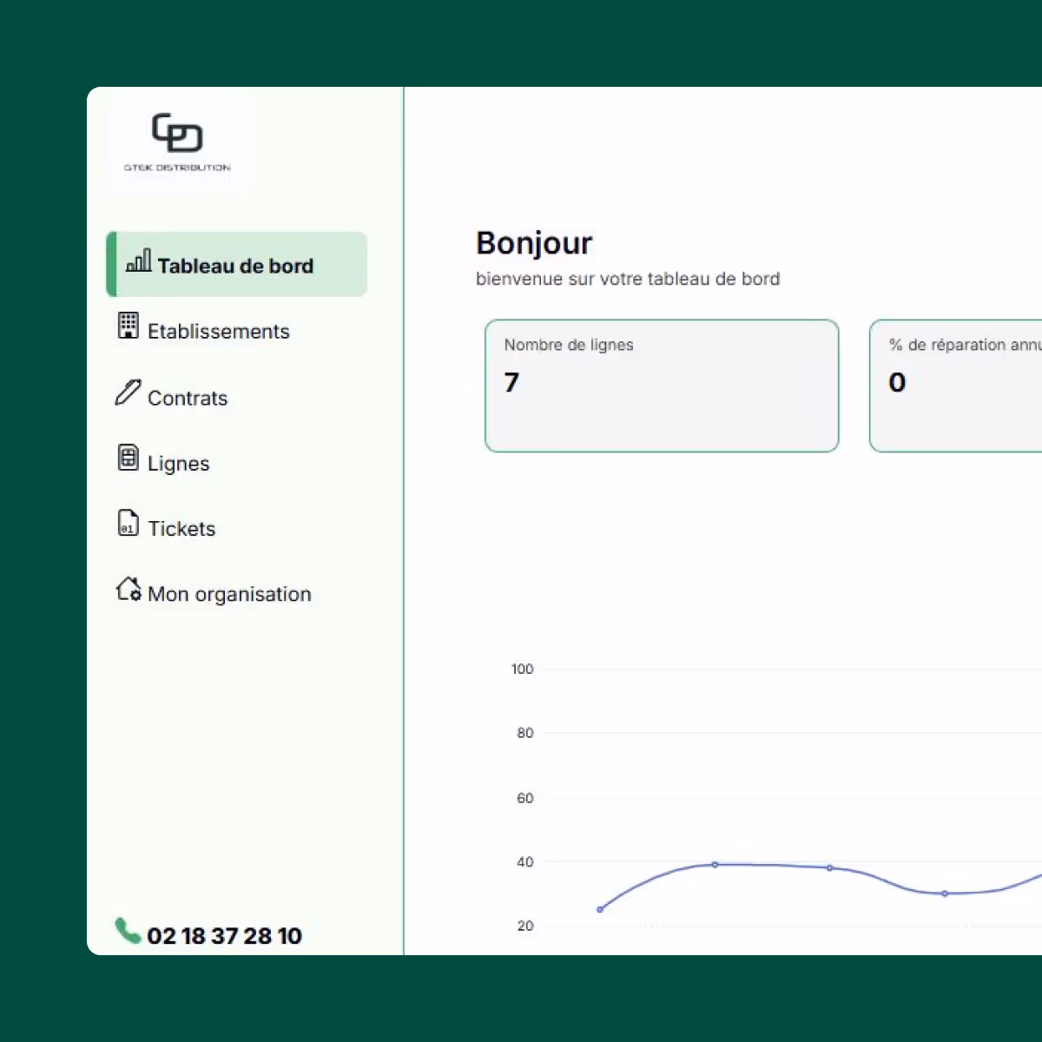Select the lowest dip point on the chart curve
This screenshot has height=1042, width=1042.
943,894
